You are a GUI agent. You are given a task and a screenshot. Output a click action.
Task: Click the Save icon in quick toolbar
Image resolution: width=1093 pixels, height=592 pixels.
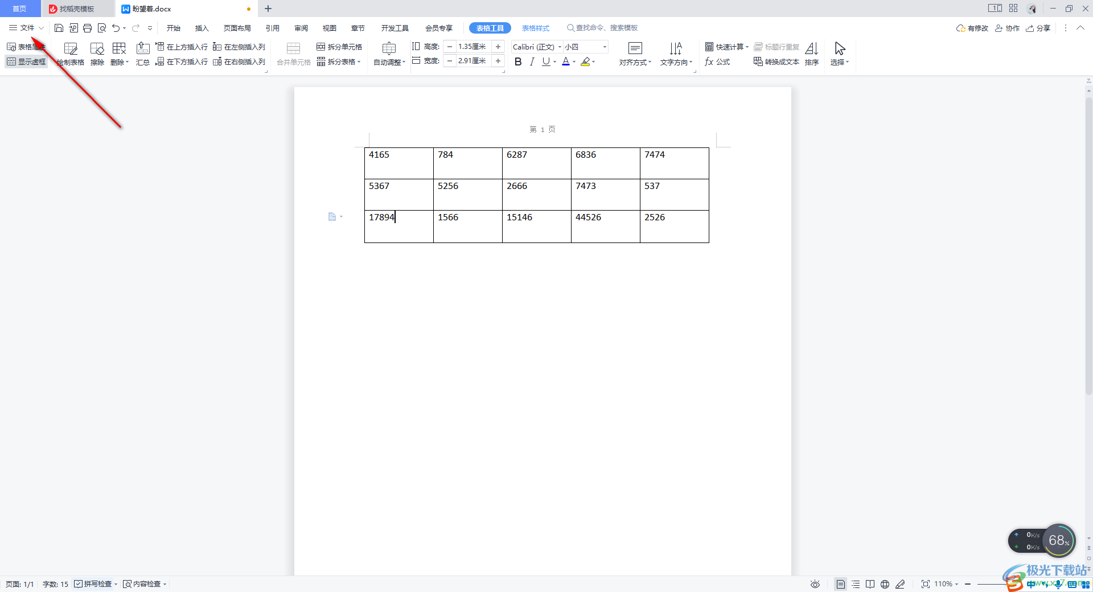coord(59,28)
